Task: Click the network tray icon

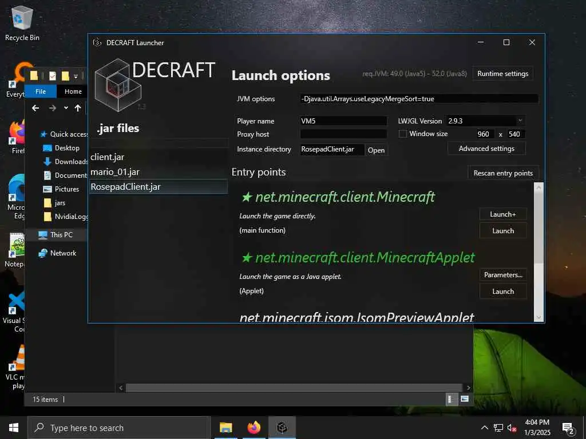Action: (498, 428)
